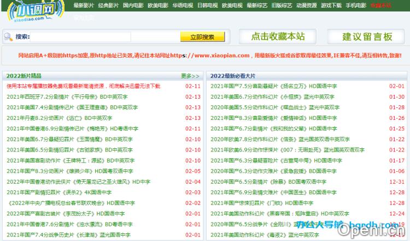This screenshot has width=410, height=241.
Task: Click date 02-05 beside《雄狮少年》
Action: [193, 171]
